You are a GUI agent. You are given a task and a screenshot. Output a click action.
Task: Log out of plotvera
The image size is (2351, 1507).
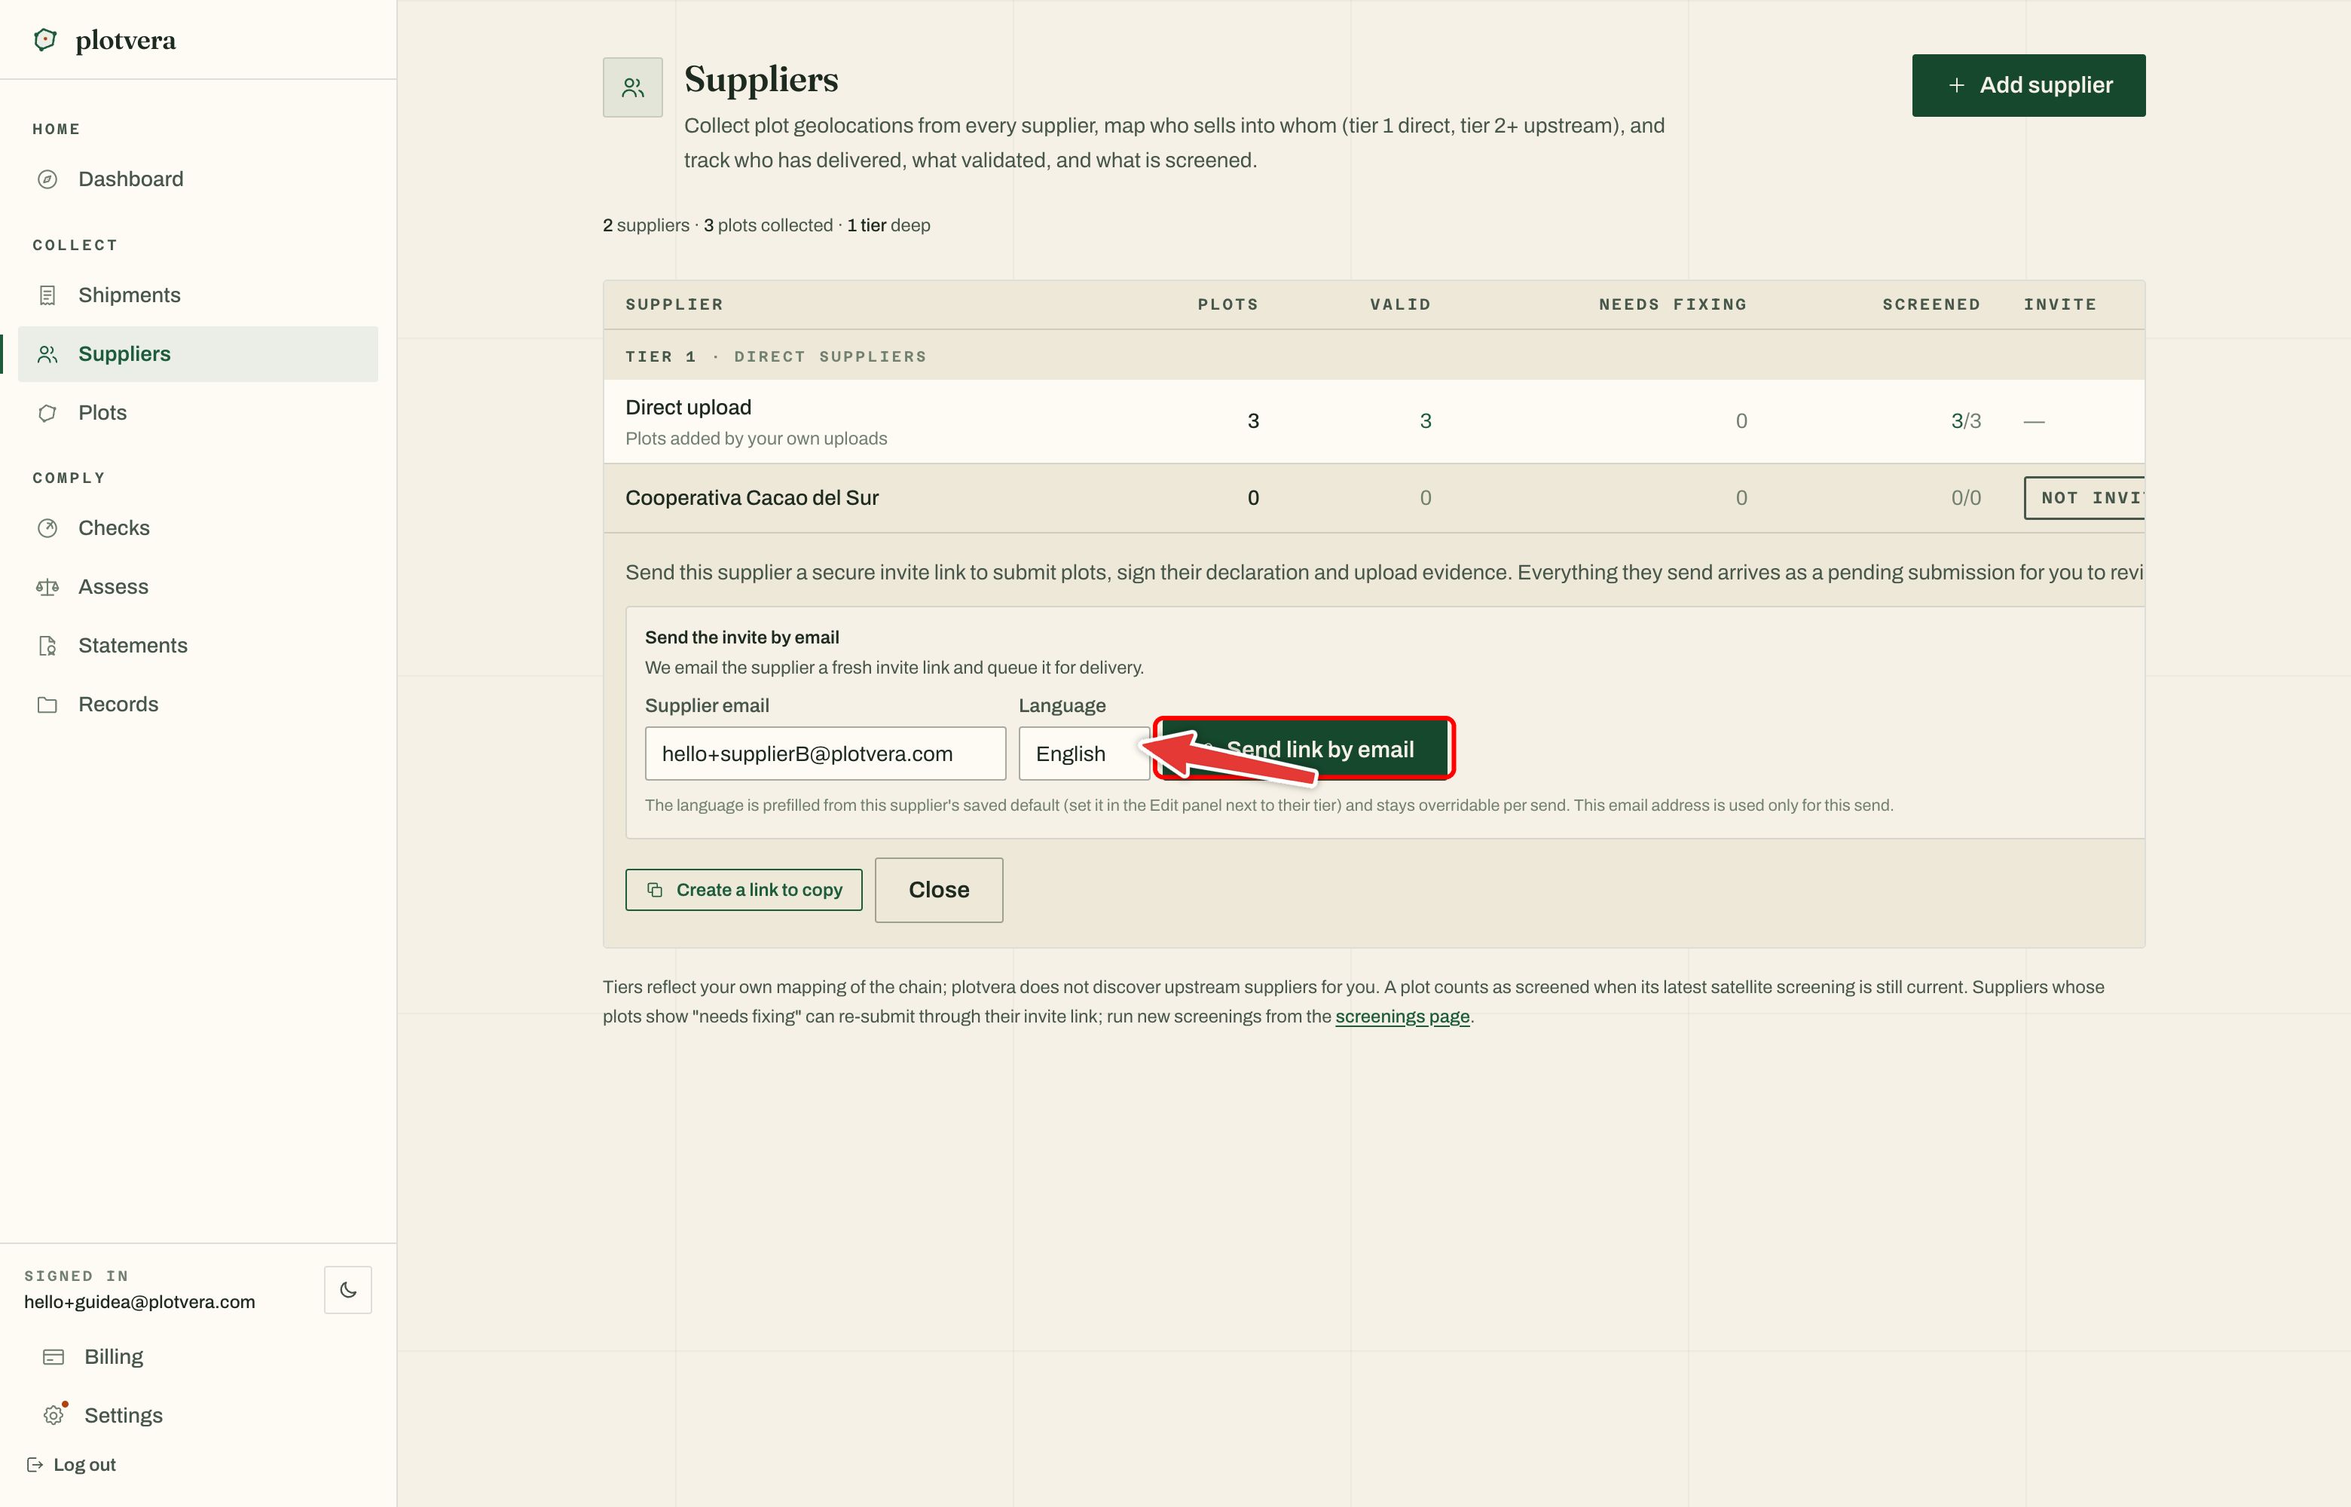click(x=72, y=1465)
